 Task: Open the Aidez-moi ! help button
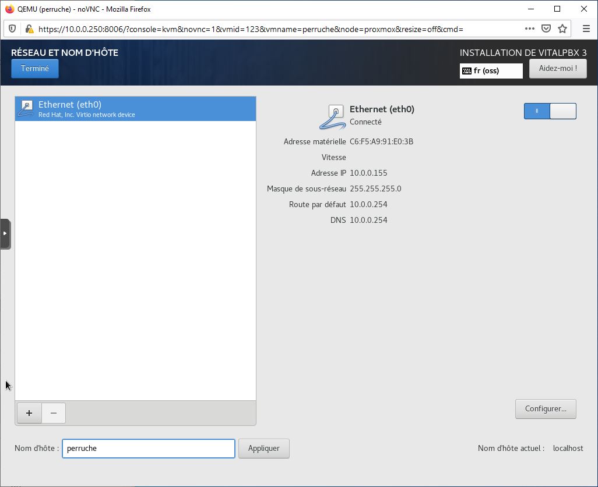tap(558, 69)
